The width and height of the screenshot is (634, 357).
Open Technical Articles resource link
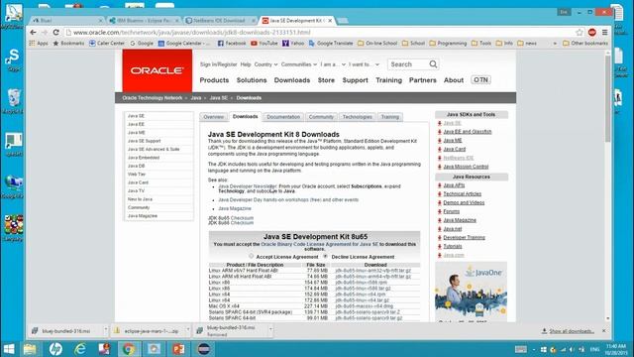click(x=463, y=194)
